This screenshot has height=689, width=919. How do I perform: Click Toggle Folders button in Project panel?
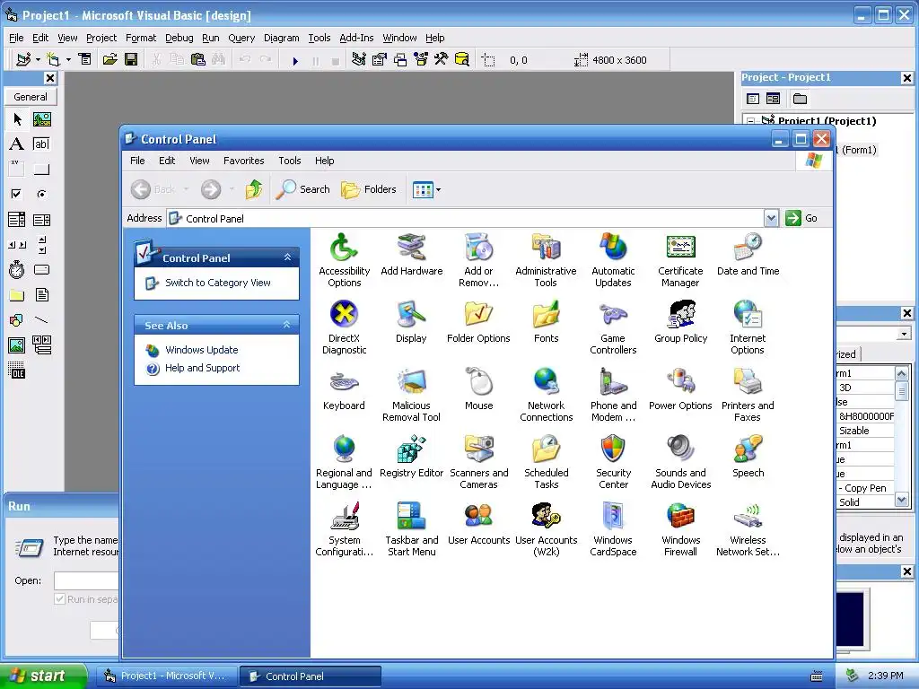[x=800, y=99]
